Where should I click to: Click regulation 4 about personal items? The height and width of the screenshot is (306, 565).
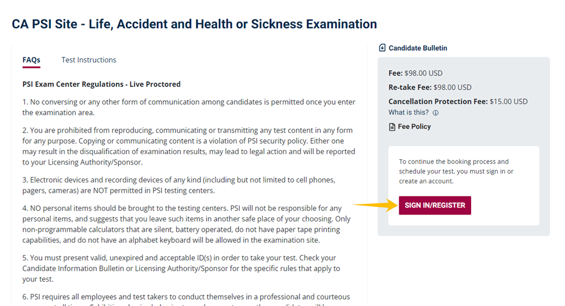click(189, 224)
